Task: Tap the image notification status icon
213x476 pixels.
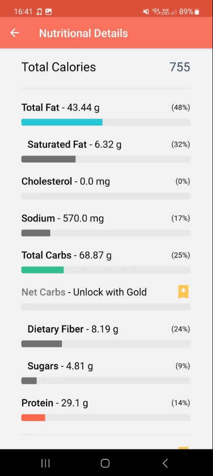Action: click(x=48, y=12)
